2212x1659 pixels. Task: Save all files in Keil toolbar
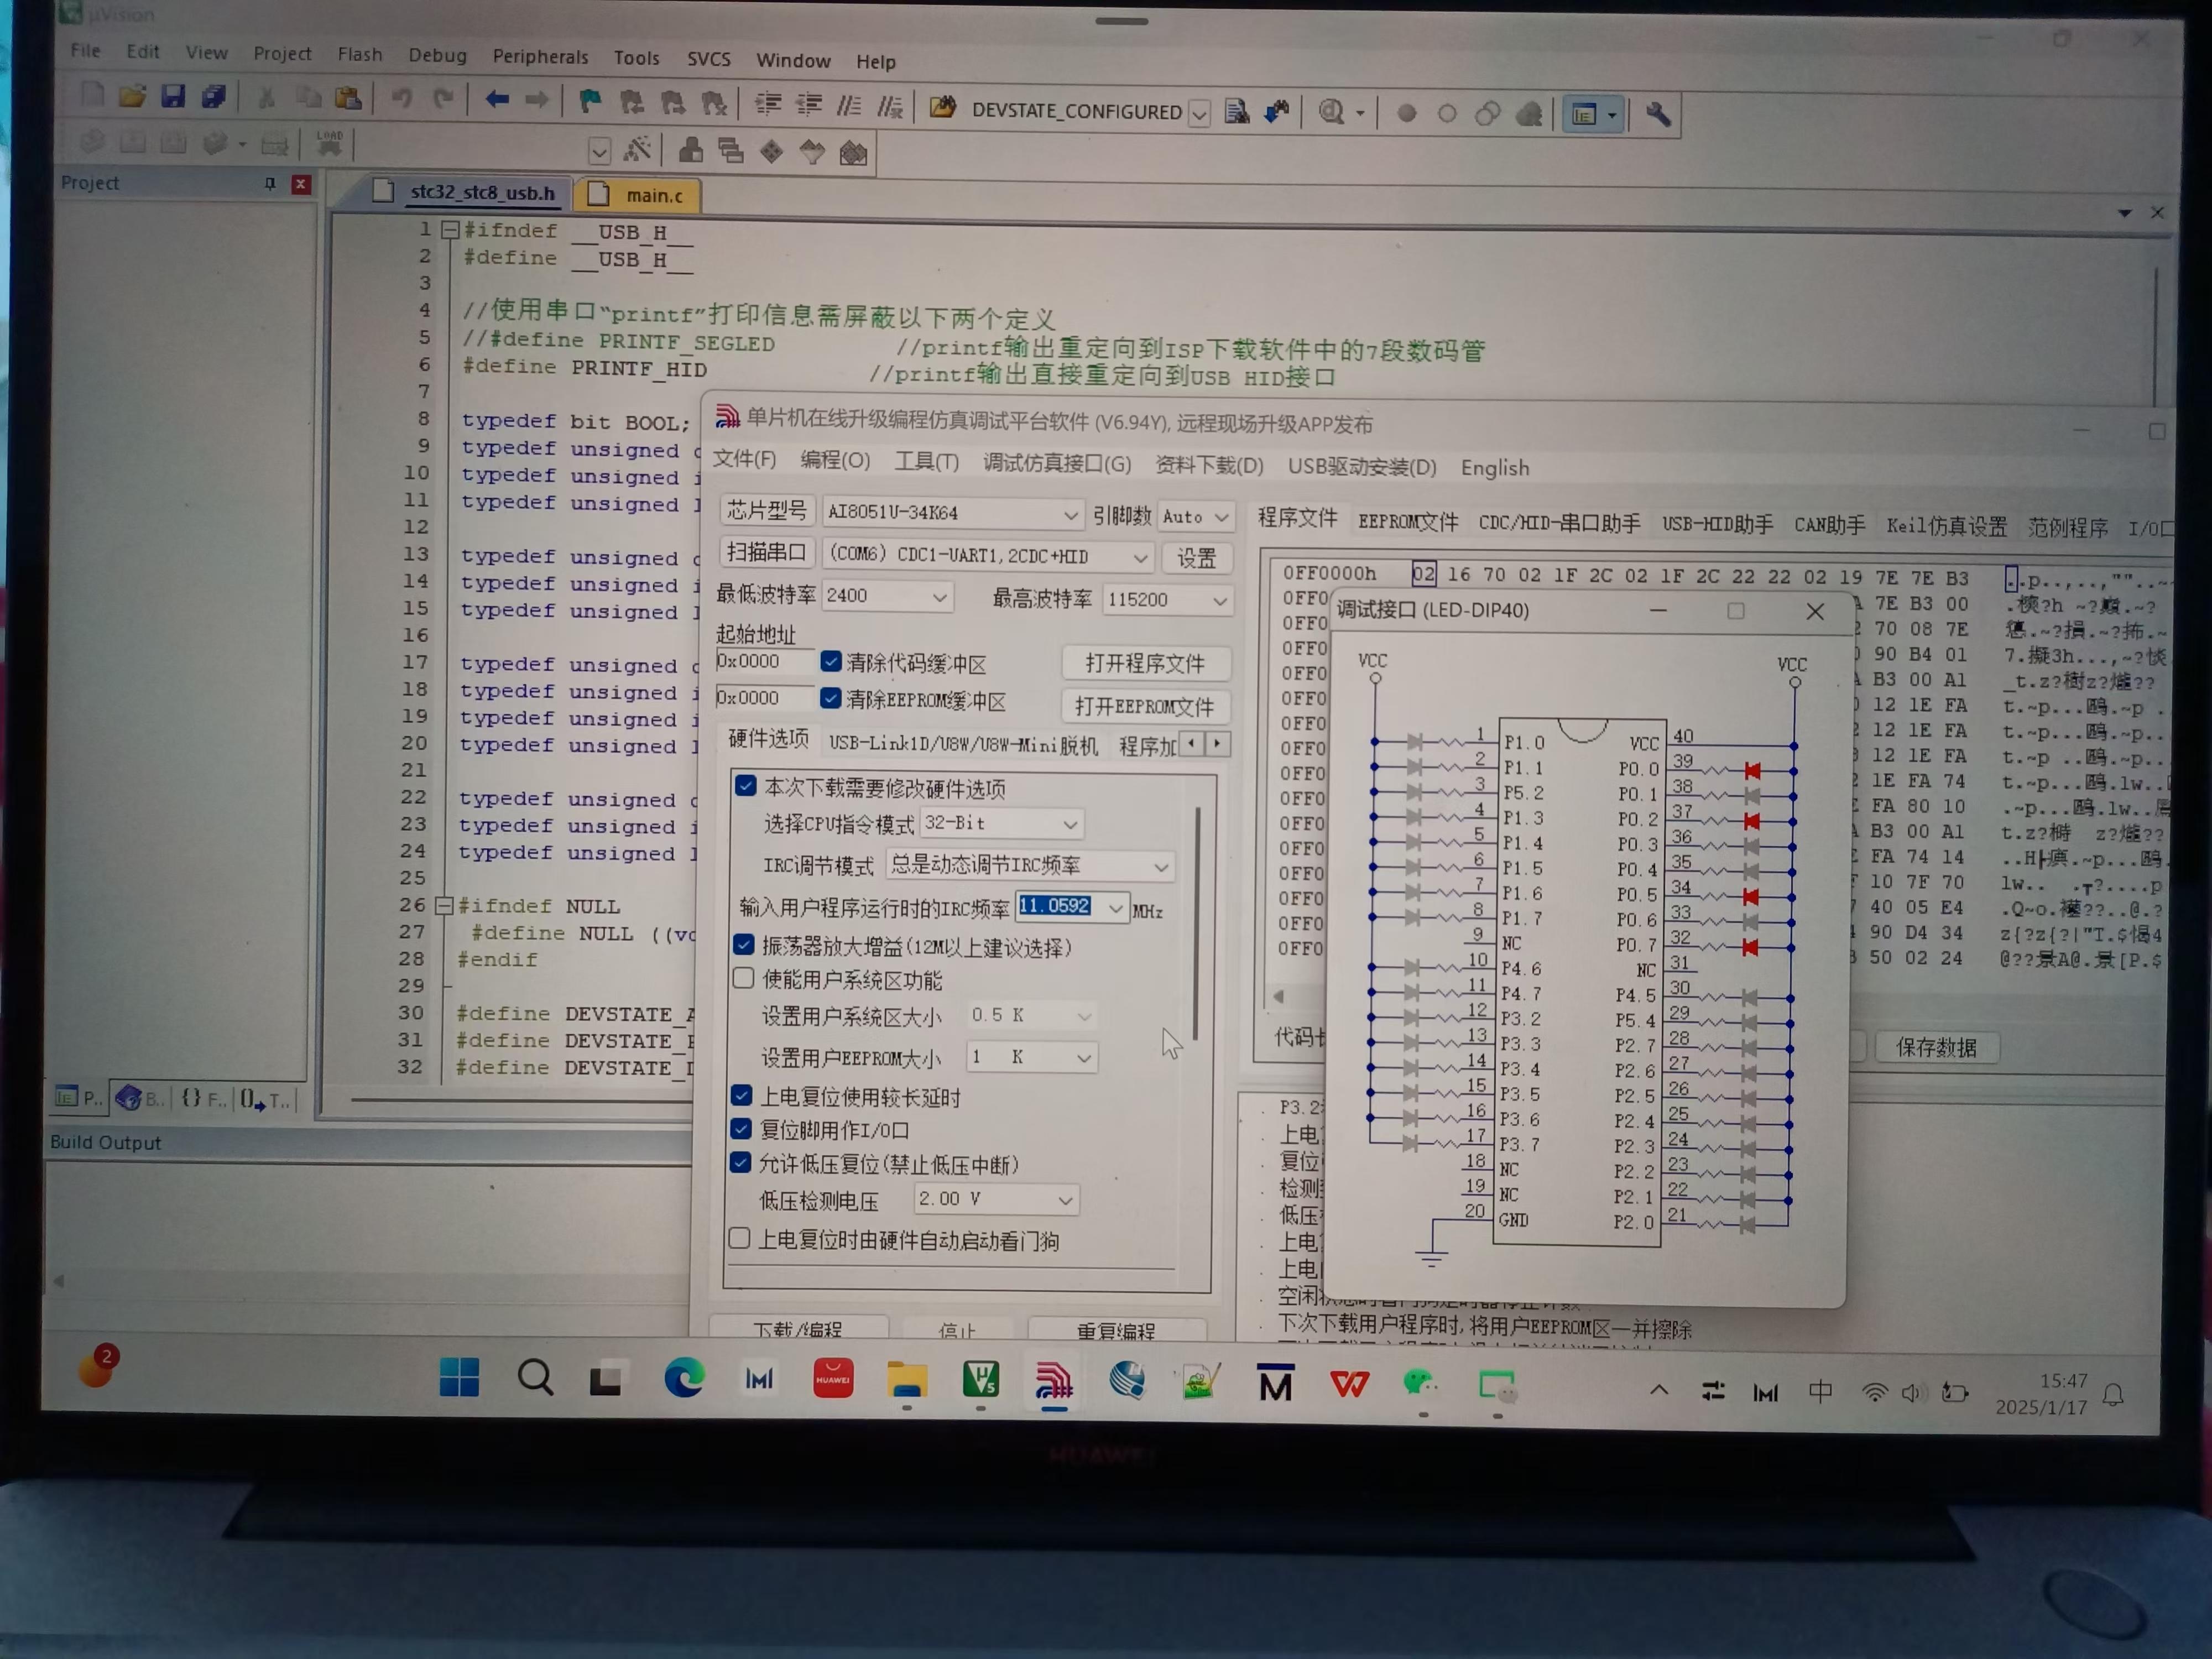tap(213, 96)
